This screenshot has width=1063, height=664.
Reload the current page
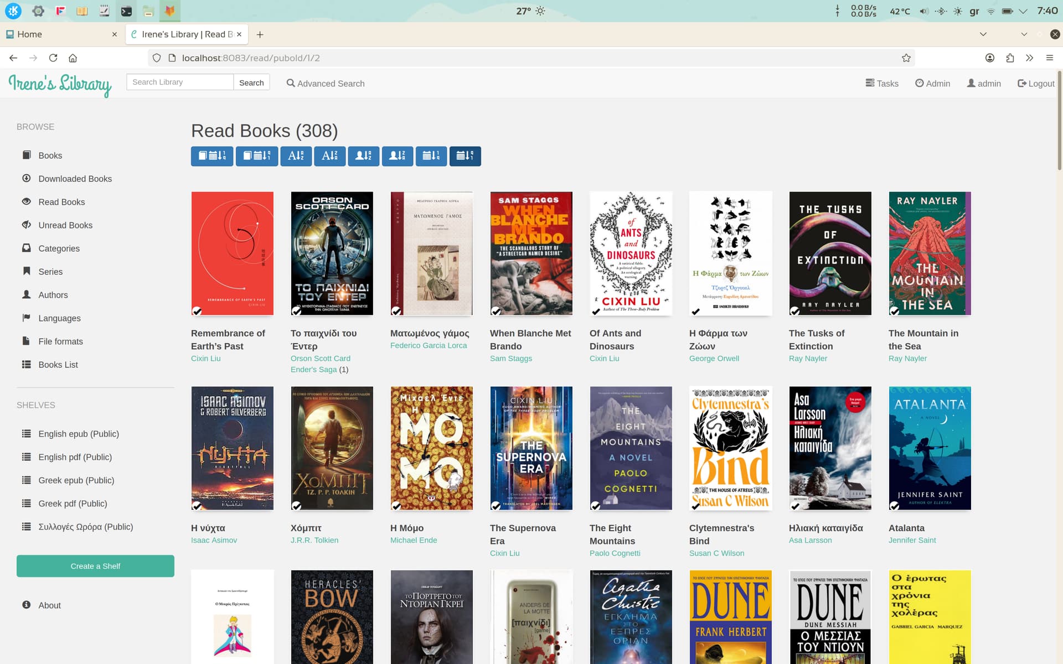53,58
